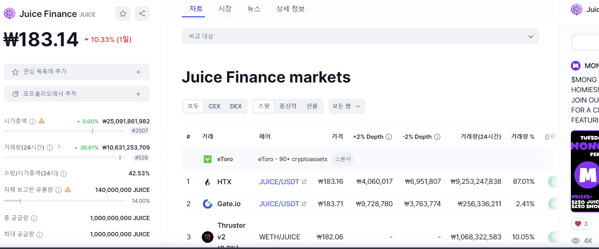Click the 포트폴리오에서 추적 button
This screenshot has height=249, width=599.
[x=77, y=94]
